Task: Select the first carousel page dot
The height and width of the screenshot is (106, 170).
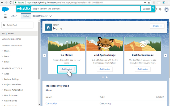Action: pyautogui.click(x=103, y=77)
